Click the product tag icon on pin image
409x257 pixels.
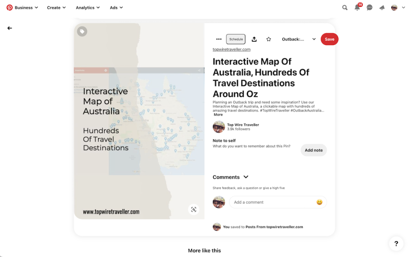point(82,31)
